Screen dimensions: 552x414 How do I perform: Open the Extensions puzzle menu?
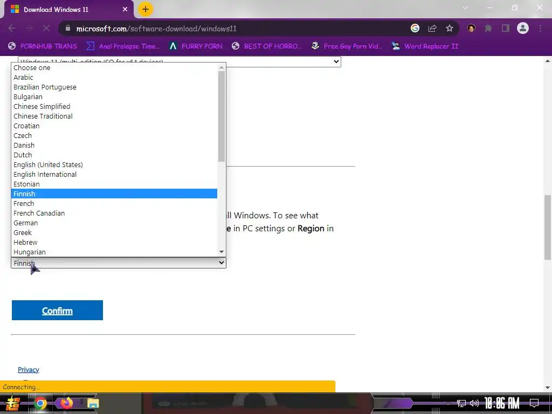(x=488, y=29)
